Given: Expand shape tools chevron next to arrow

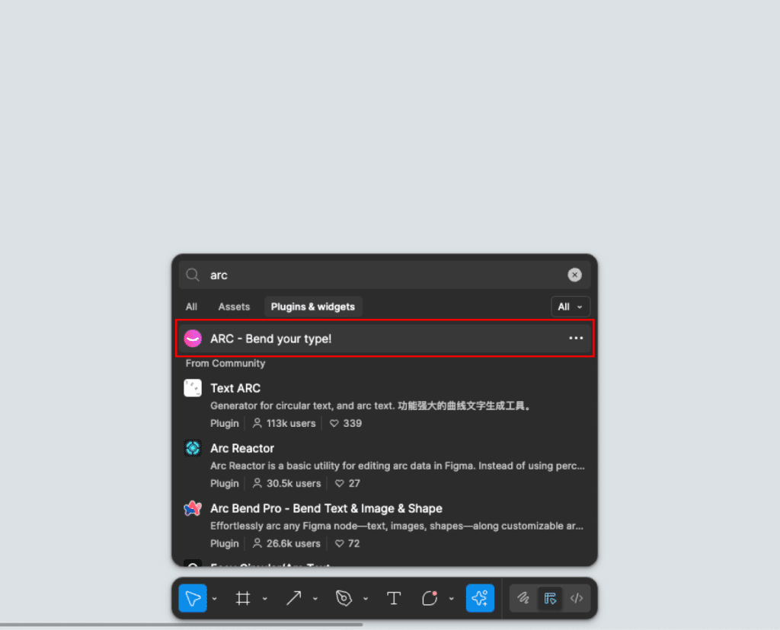Looking at the screenshot, I should [x=315, y=599].
